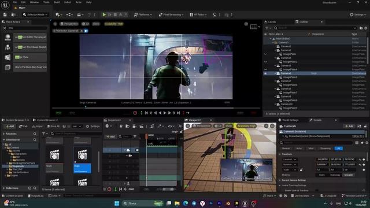
Task: Toggle hidden eye for ImagePlate2 row
Action: point(266,62)
